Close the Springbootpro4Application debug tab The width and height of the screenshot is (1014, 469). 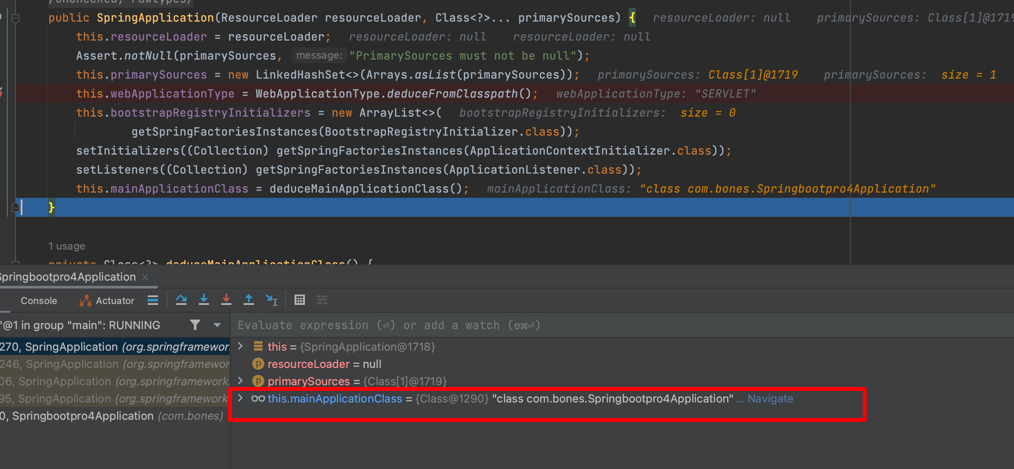tap(145, 277)
